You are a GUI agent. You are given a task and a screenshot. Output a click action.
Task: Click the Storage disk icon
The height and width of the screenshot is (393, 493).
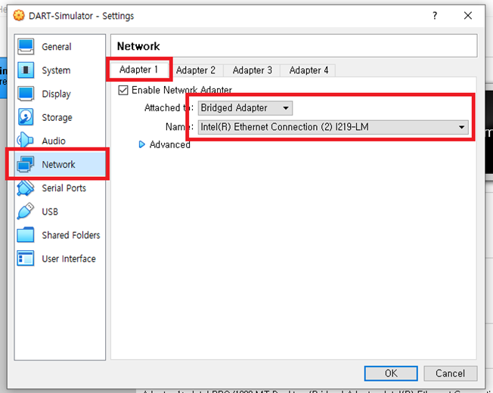(26, 117)
